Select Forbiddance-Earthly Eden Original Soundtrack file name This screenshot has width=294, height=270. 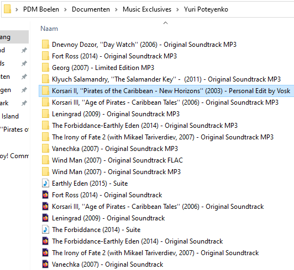138,241
